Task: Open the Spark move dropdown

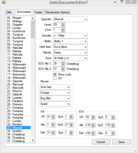Action: coord(55,104)
